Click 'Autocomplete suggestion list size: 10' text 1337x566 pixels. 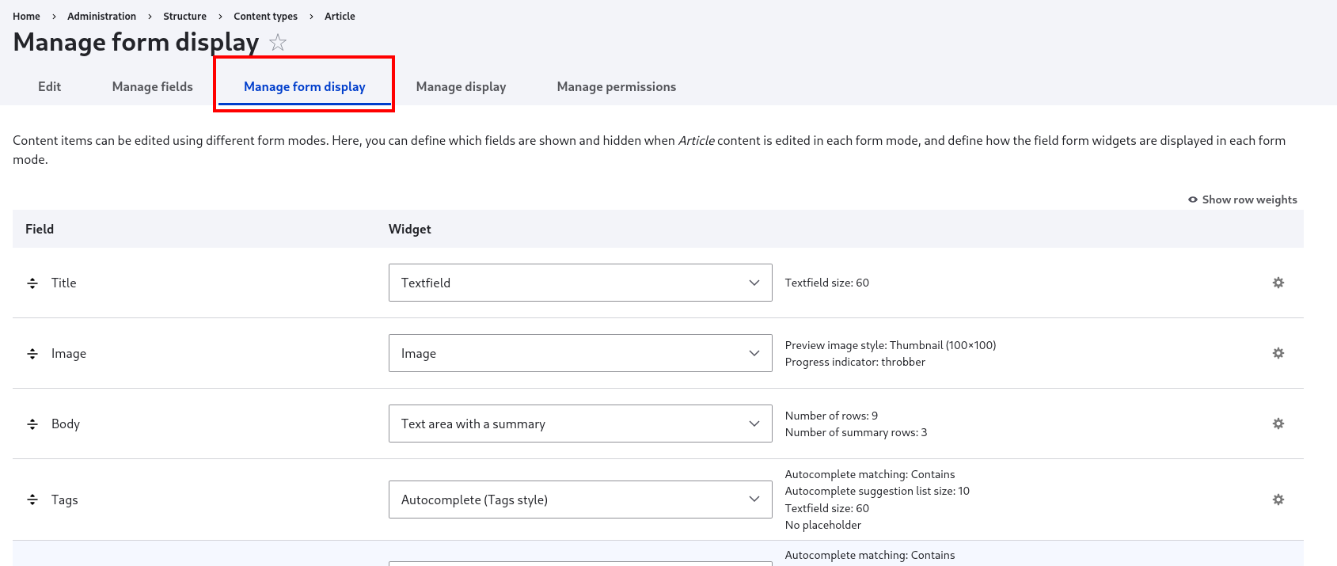(877, 491)
